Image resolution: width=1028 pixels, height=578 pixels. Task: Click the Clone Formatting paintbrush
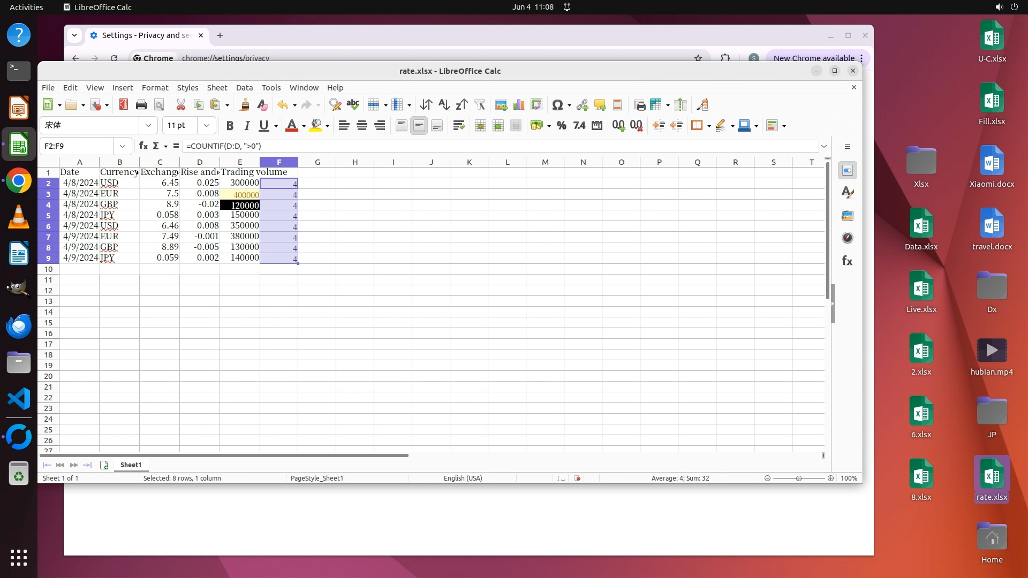244,105
